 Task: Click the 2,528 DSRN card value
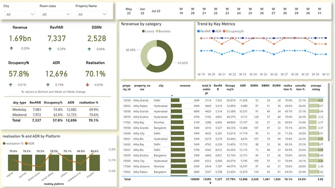(96, 39)
